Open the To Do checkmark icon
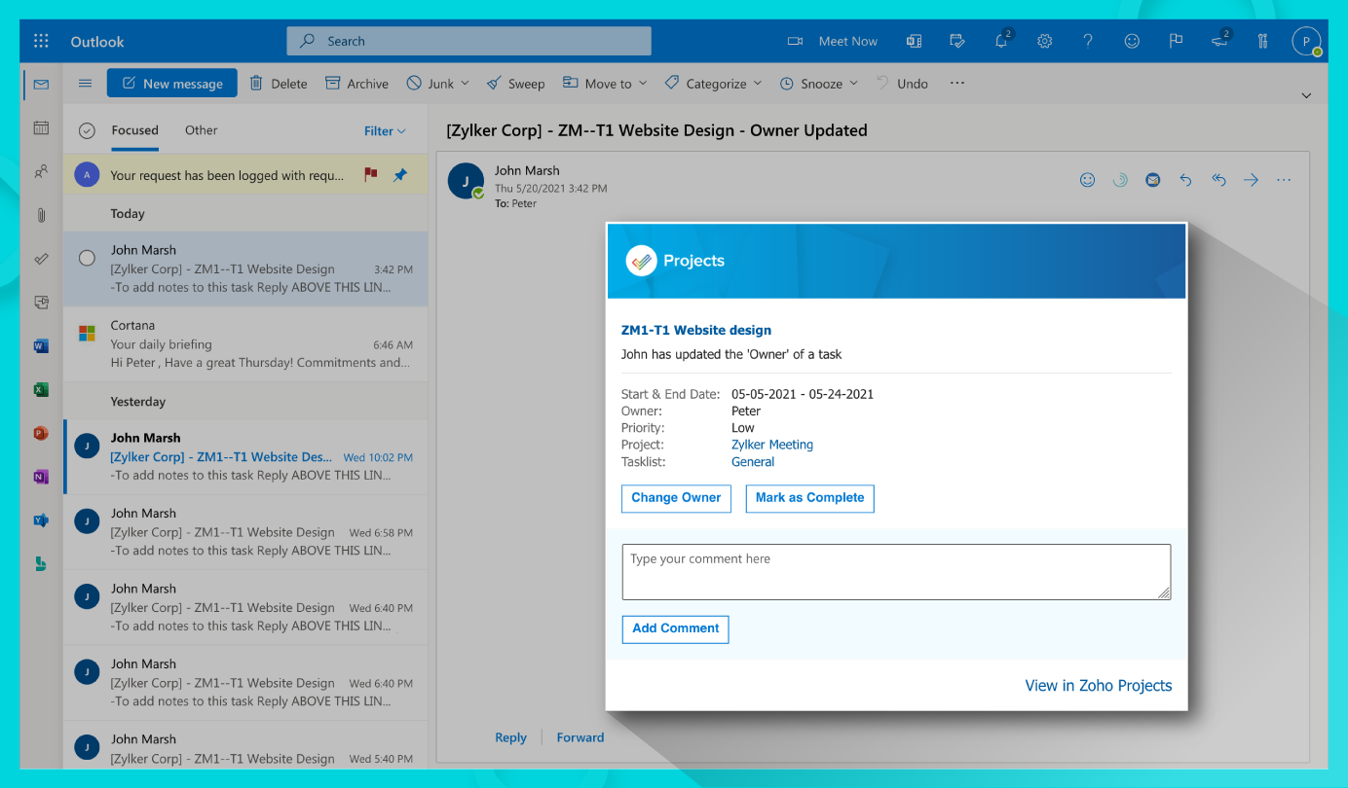The width and height of the screenshot is (1348, 788). (41, 259)
